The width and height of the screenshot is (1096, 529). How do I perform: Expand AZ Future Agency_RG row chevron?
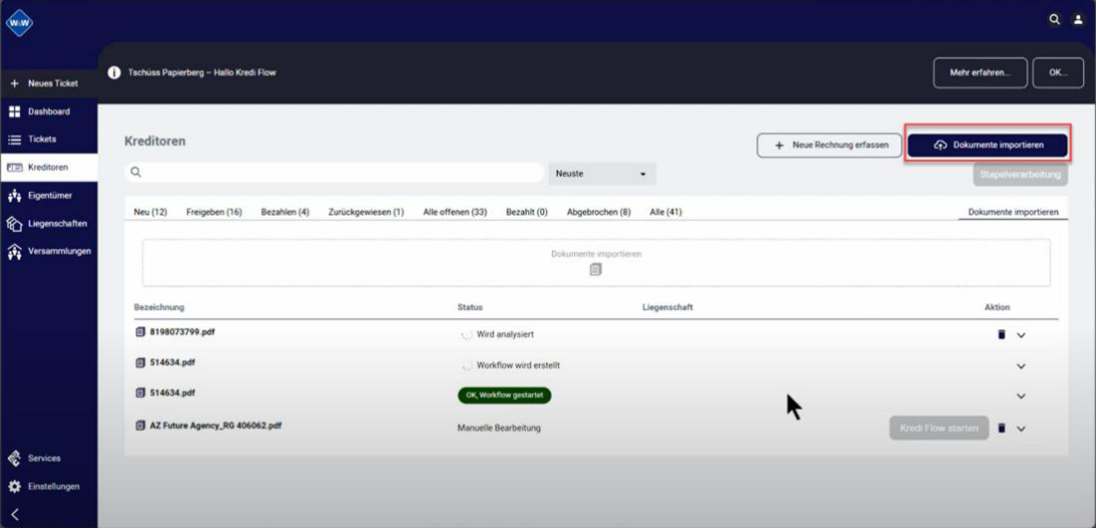[x=1020, y=429]
